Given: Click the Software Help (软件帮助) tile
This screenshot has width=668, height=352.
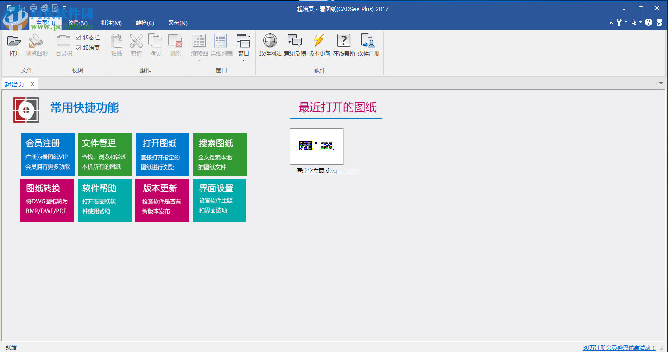Looking at the screenshot, I should tap(105, 201).
